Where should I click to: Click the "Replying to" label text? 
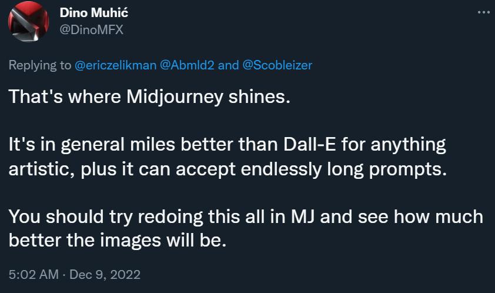coord(39,65)
